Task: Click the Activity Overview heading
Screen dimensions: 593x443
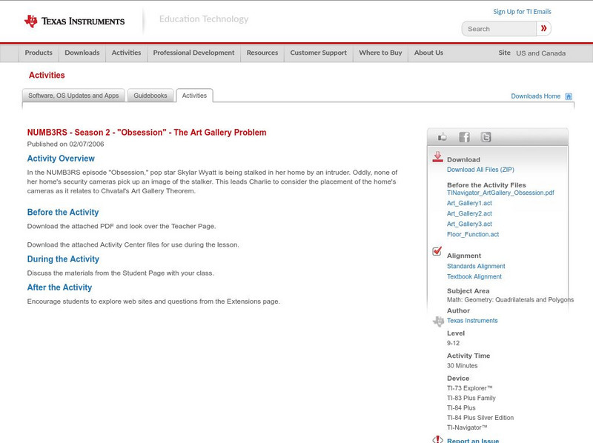Action: [61, 159]
